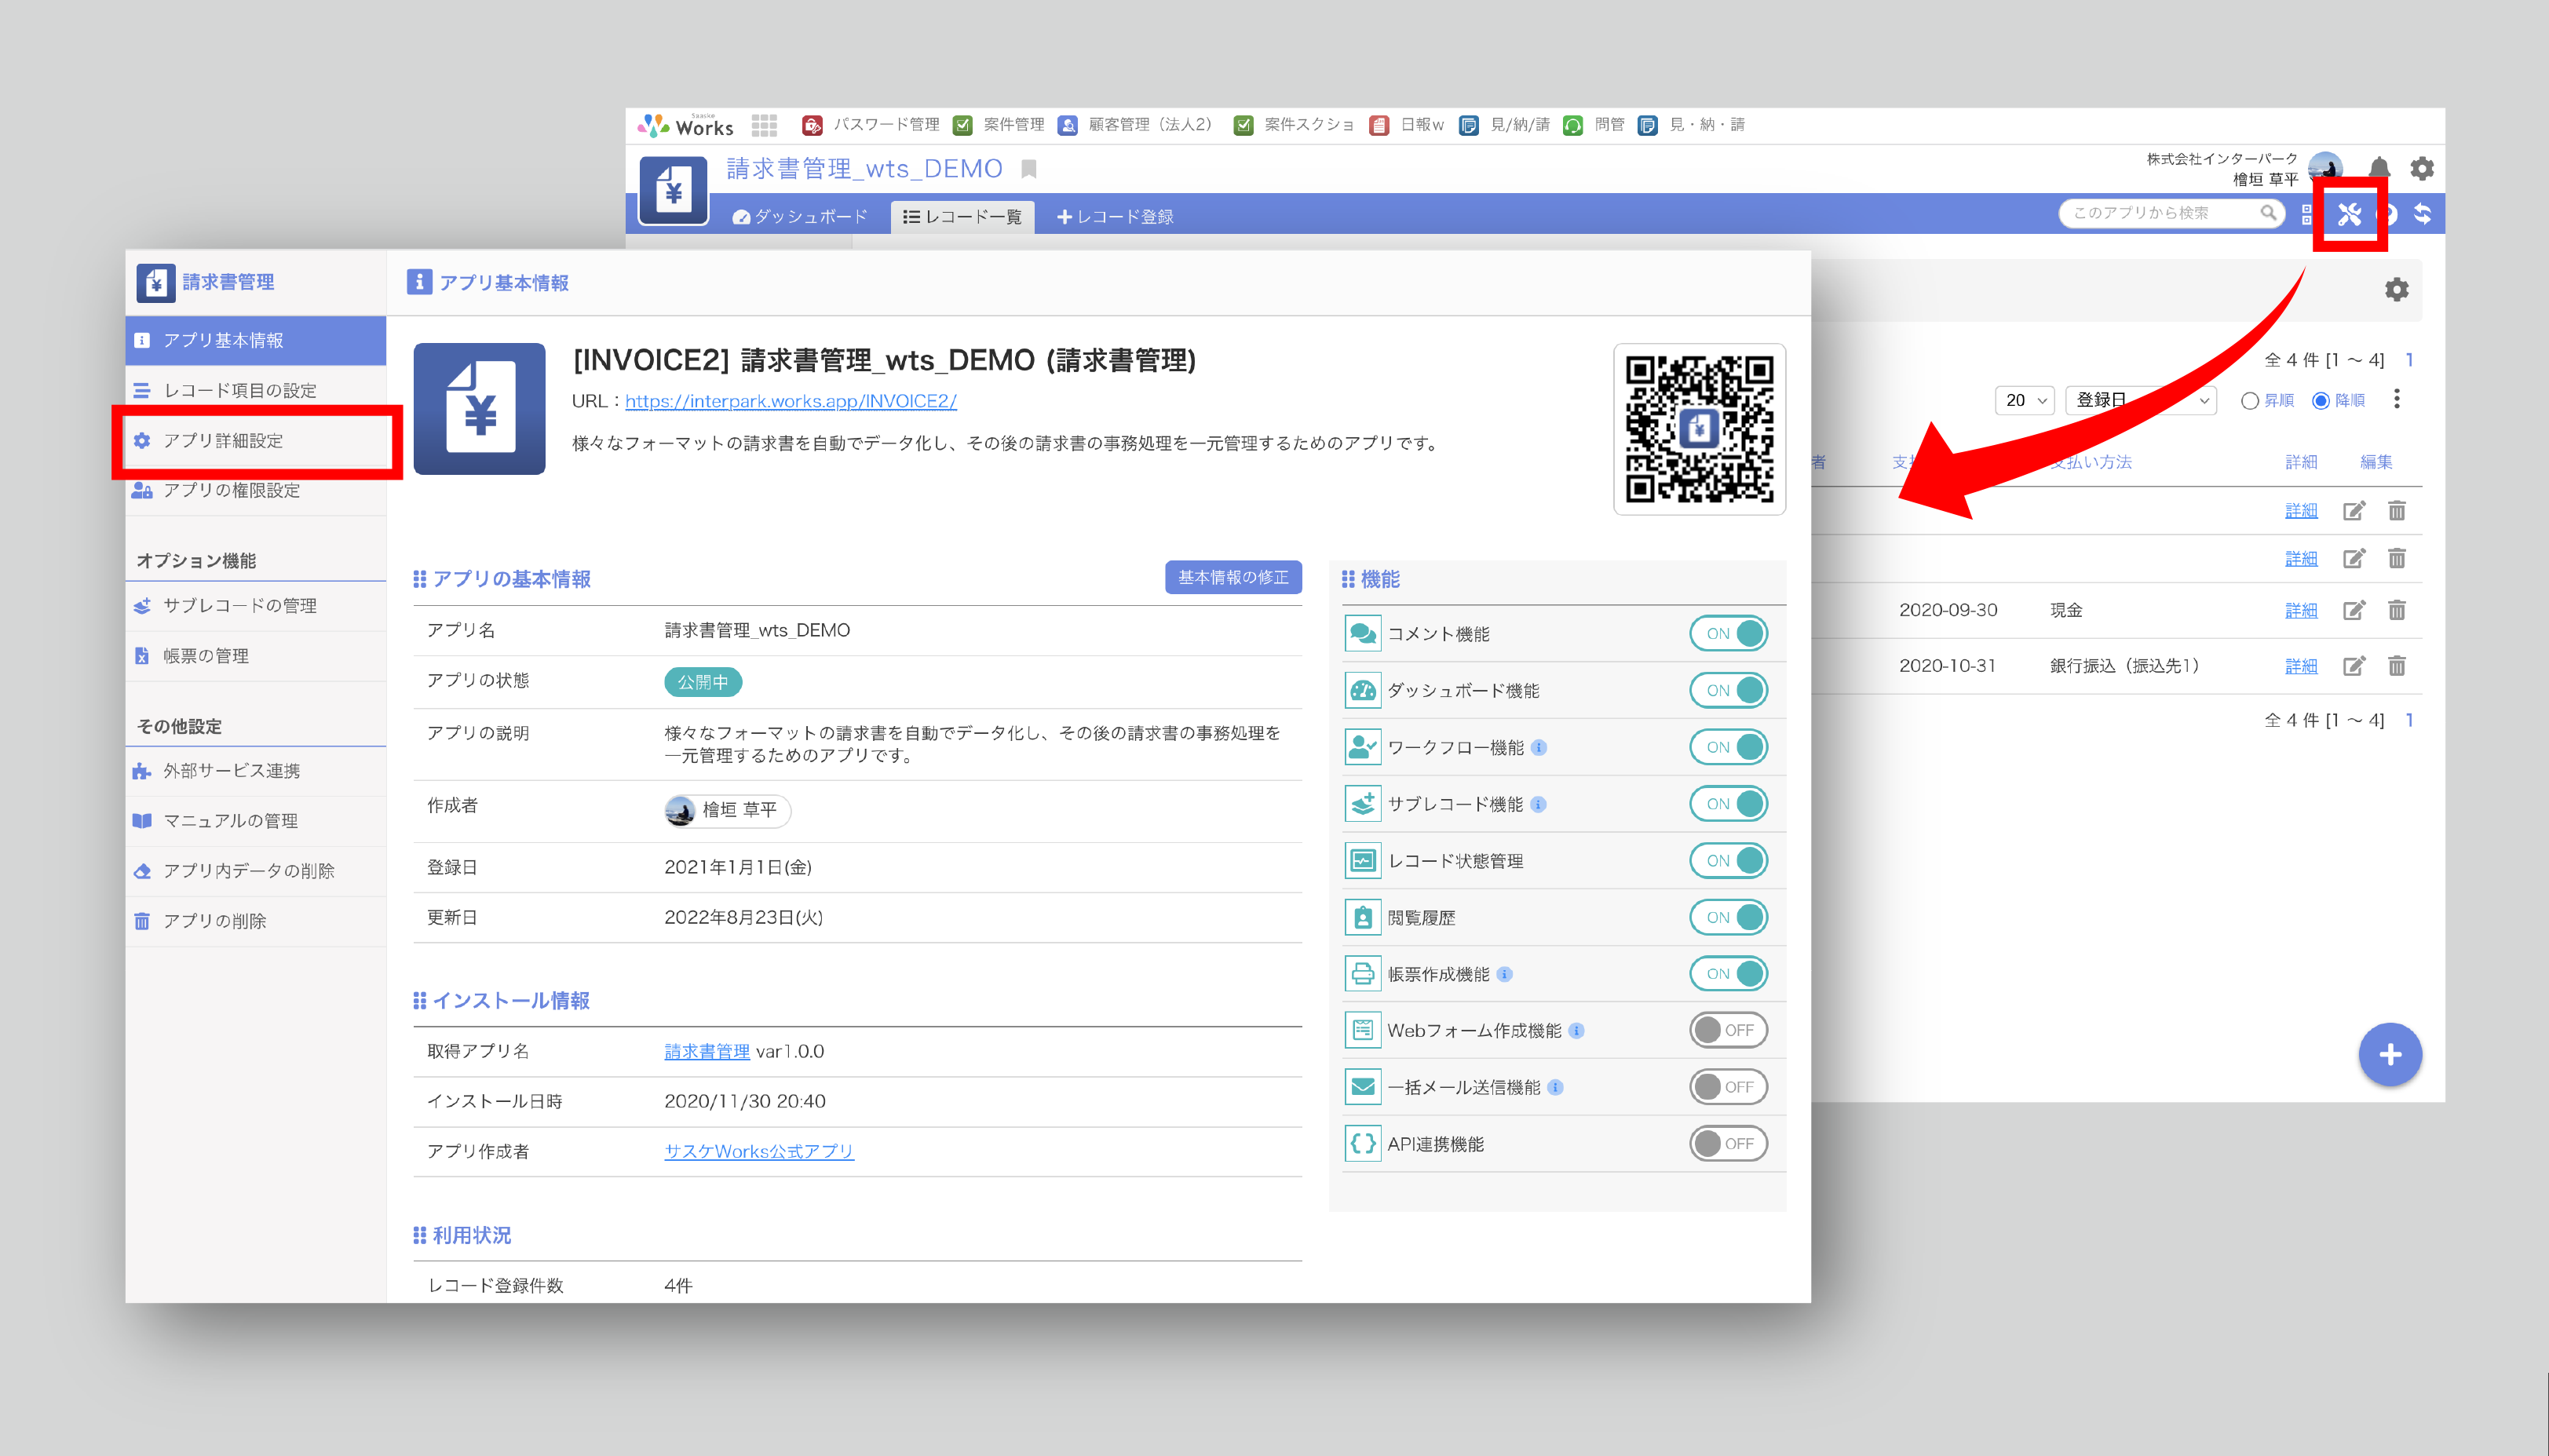
Task: Toggle コメント機能 switch off
Action: coord(1728,633)
